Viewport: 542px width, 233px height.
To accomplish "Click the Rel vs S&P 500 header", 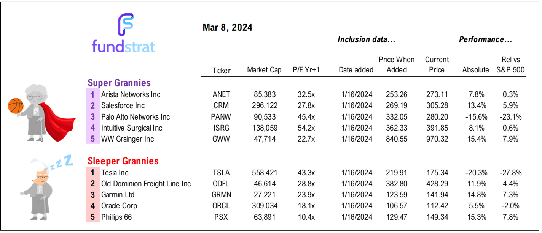I will pyautogui.click(x=510, y=65).
